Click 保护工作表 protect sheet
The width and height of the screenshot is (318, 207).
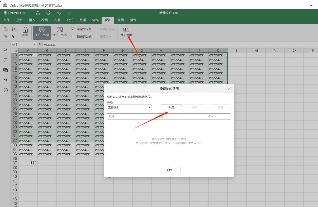coord(60,32)
